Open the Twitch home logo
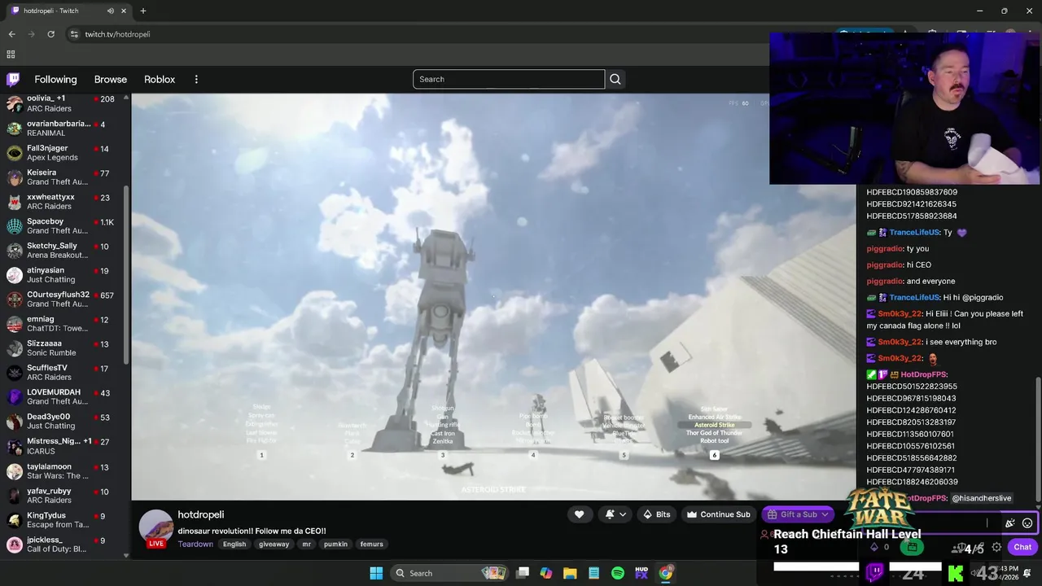This screenshot has height=586, width=1042. click(13, 79)
